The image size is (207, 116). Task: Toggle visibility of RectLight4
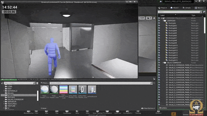159,30
